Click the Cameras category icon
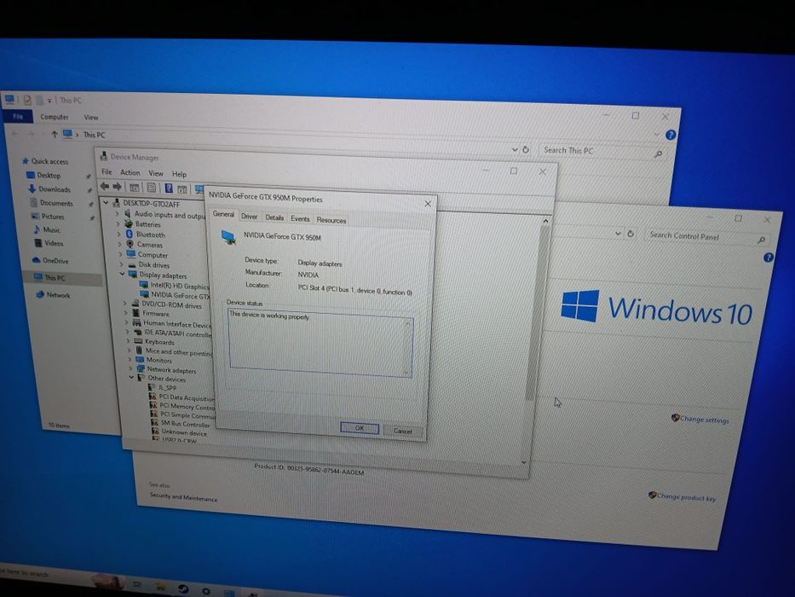Image resolution: width=795 pixels, height=597 pixels. [130, 244]
